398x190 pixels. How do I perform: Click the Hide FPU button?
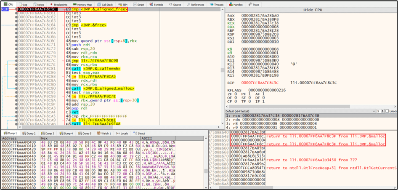tap(311, 9)
